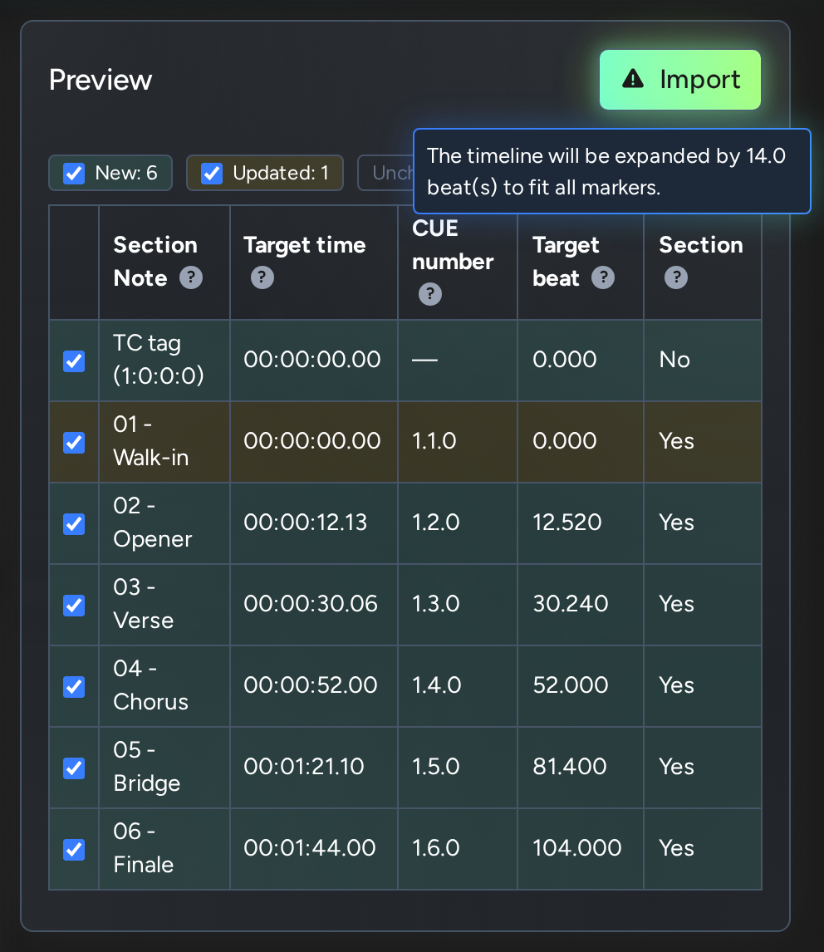Uncheck the 06 - Finale row checkbox
This screenshot has height=952, width=824.
point(74,849)
